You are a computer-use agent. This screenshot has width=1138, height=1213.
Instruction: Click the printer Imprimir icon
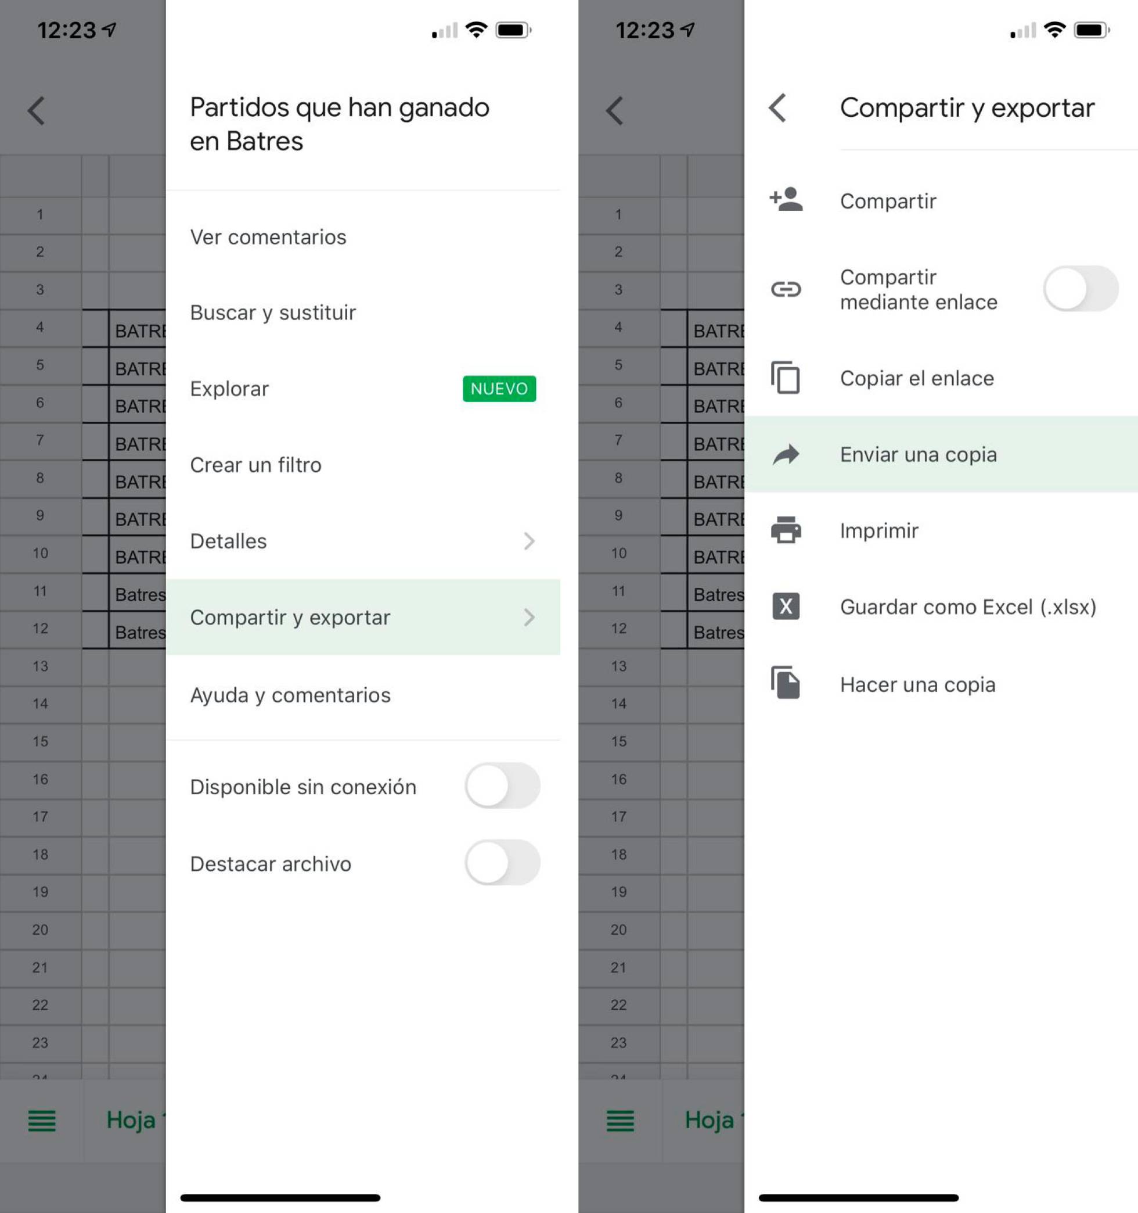[786, 530]
